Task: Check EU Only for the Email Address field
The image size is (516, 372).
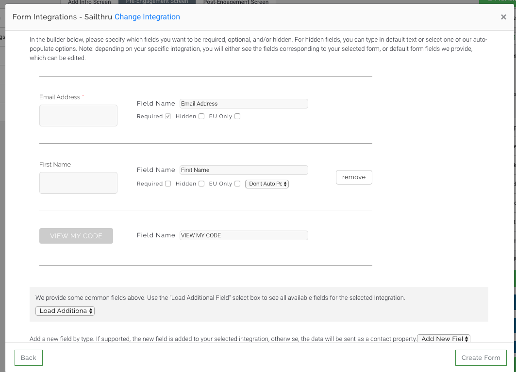Action: 237,116
